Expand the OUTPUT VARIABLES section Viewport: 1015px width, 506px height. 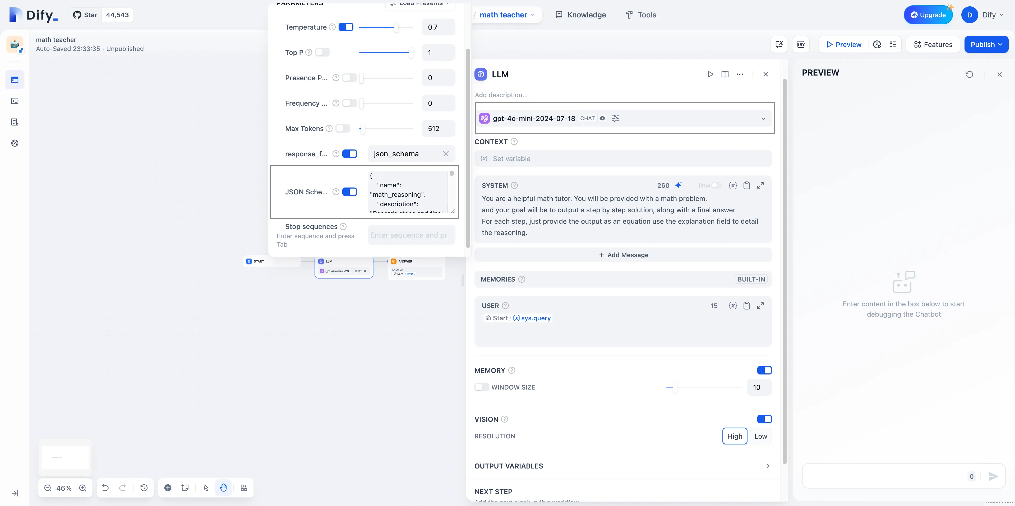[x=767, y=466]
